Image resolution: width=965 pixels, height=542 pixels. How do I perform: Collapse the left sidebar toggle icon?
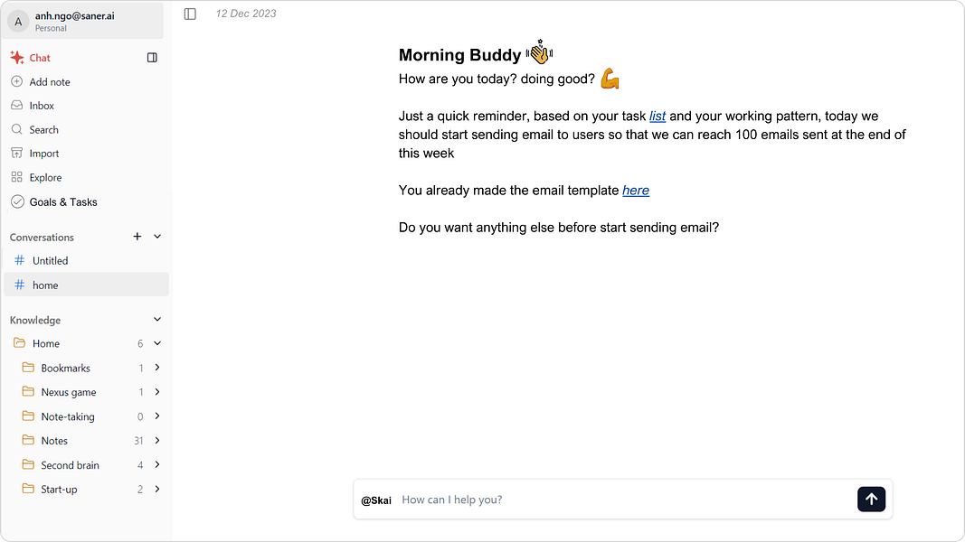pyautogui.click(x=190, y=14)
